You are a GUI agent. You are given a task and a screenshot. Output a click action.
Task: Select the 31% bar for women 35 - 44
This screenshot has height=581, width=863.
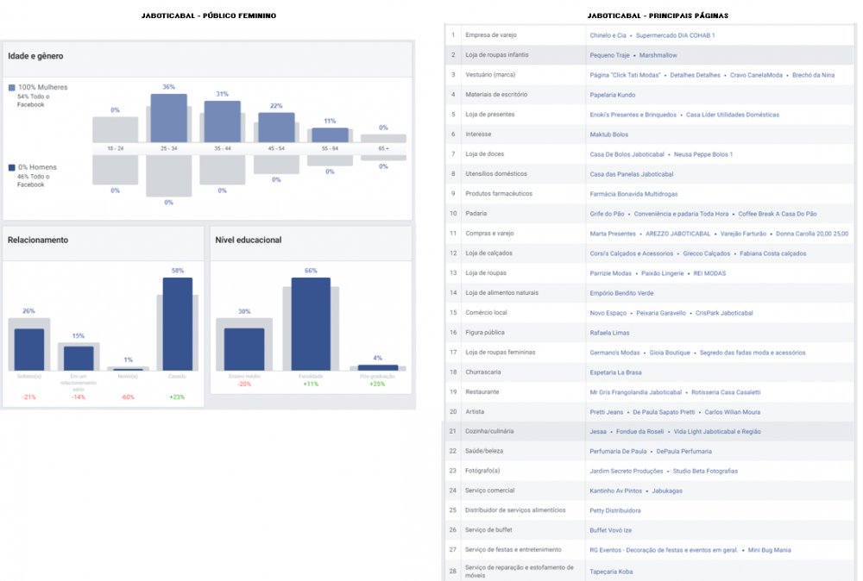222,122
